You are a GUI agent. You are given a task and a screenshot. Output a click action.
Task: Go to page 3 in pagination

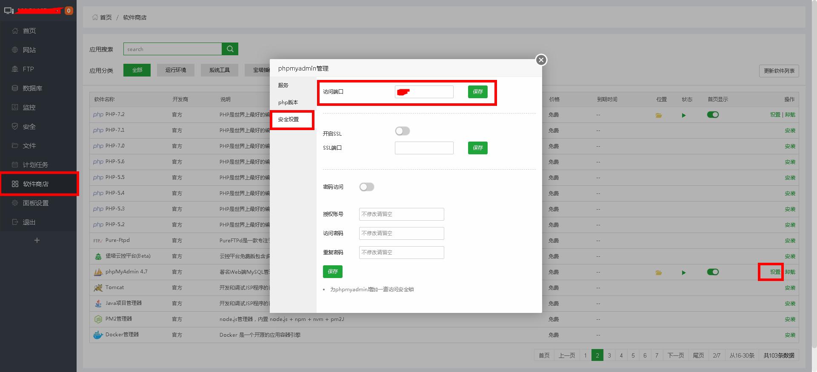pyautogui.click(x=609, y=355)
